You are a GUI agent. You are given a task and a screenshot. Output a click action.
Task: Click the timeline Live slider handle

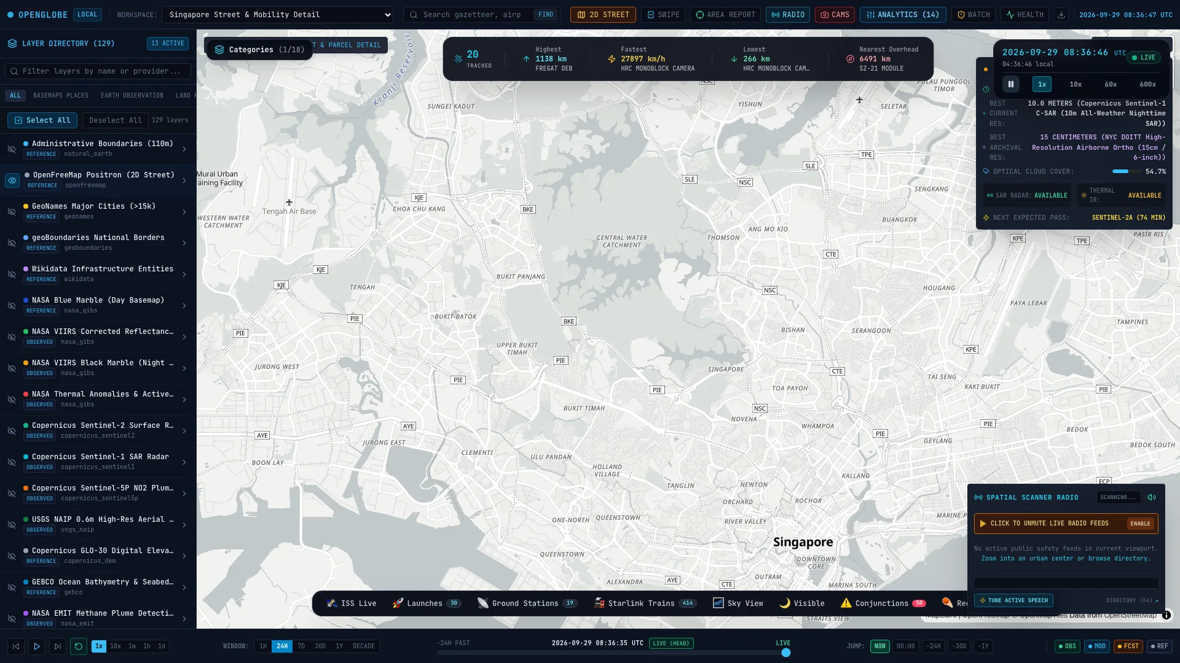[785, 653]
